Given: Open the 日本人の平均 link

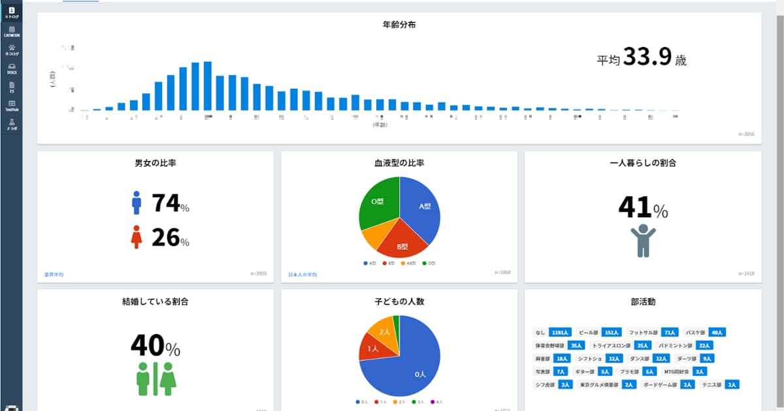Looking at the screenshot, I should click(x=302, y=275).
